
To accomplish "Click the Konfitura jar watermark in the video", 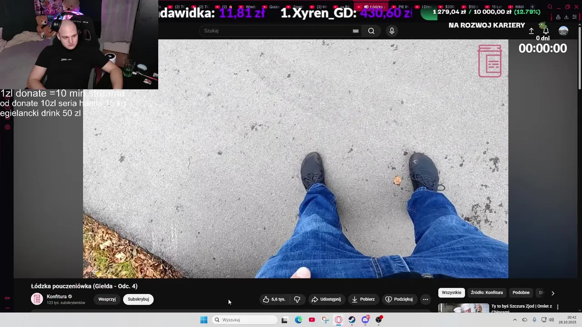I will pyautogui.click(x=490, y=61).
